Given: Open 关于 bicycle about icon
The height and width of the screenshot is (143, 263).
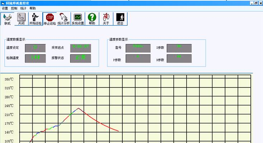Looking at the screenshot, I should pyautogui.click(x=106, y=19).
